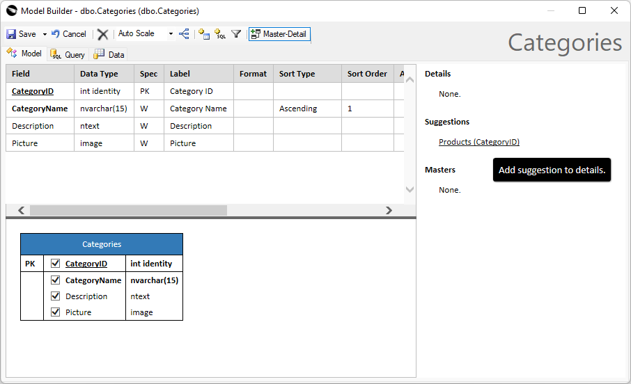Click the diagram layout icon

(x=185, y=34)
